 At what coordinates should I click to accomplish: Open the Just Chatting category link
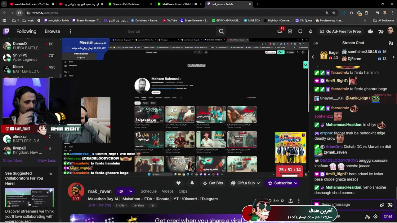[x=99, y=205]
